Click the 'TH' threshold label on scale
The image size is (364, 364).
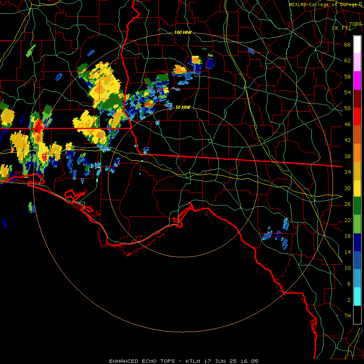(x=347, y=316)
